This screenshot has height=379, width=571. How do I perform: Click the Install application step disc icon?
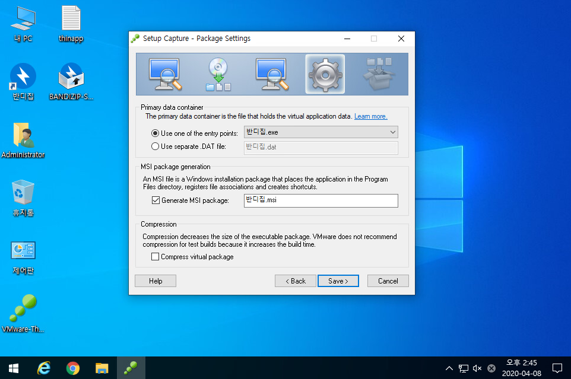click(x=218, y=74)
